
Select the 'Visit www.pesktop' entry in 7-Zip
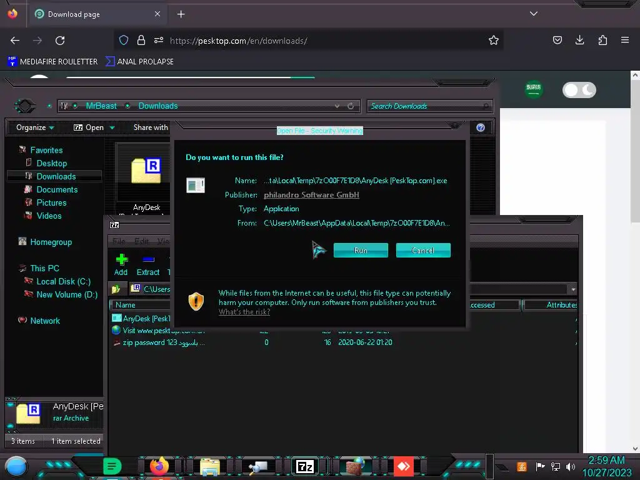[x=158, y=330]
